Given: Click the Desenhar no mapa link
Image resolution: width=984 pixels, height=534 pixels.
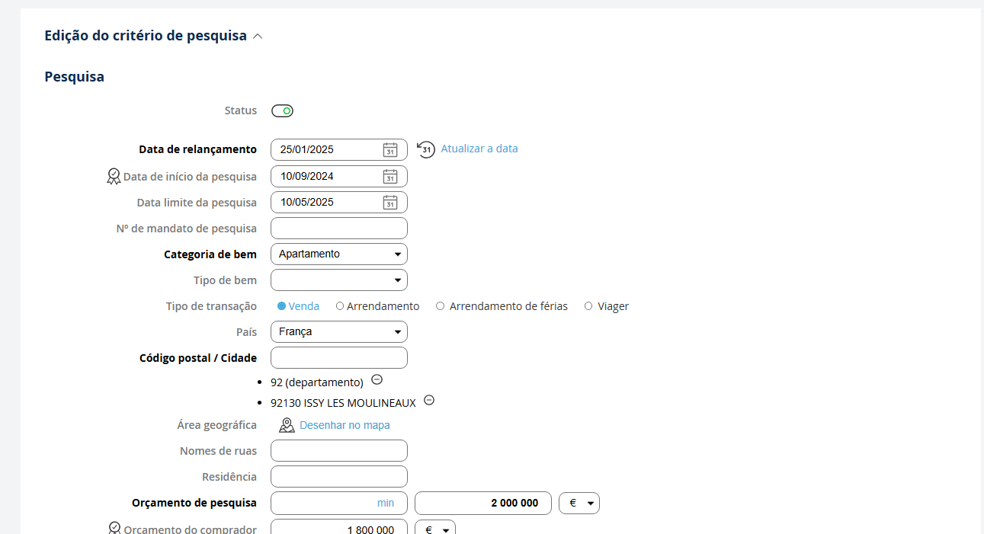Looking at the screenshot, I should (345, 425).
